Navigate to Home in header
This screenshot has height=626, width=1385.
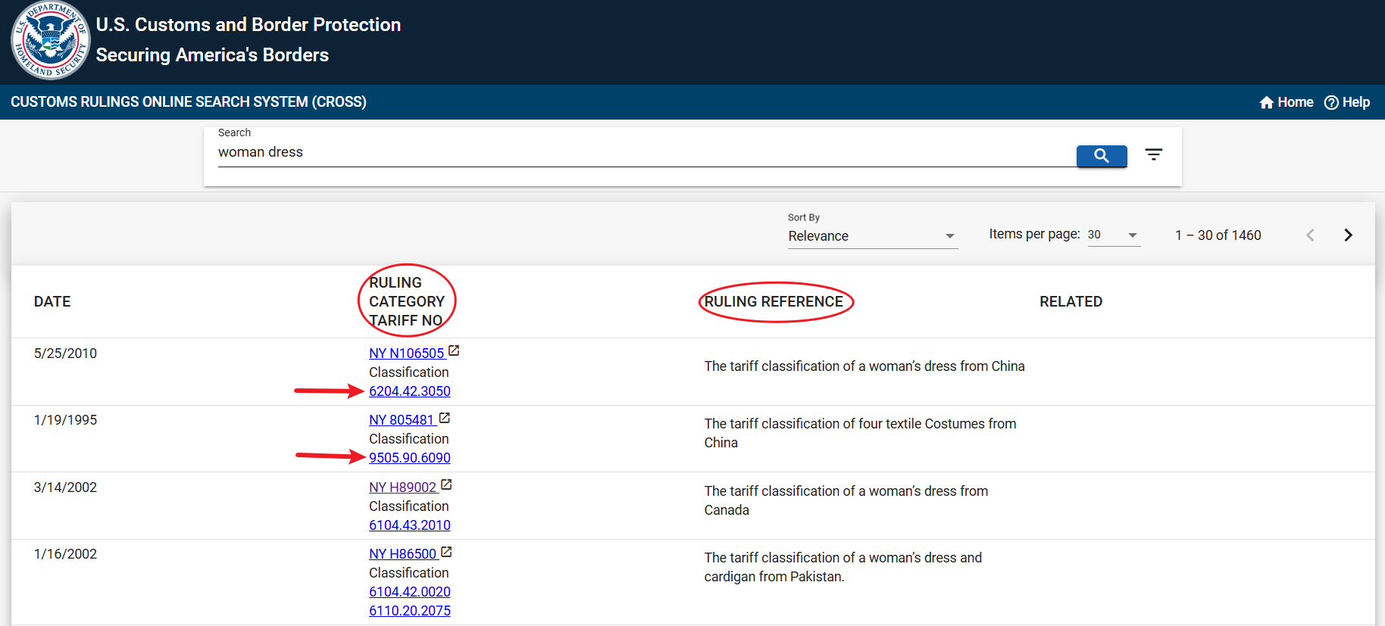[x=1286, y=102]
